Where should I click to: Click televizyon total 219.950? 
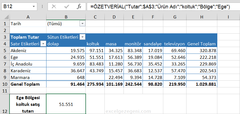(x=175, y=84)
